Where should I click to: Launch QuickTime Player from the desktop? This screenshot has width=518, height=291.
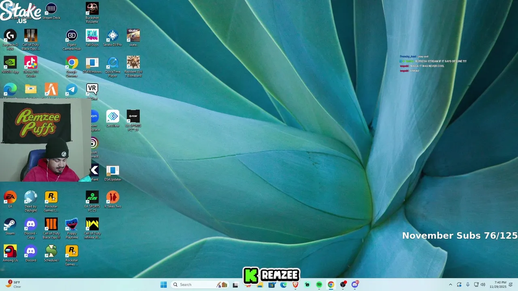[113, 67]
